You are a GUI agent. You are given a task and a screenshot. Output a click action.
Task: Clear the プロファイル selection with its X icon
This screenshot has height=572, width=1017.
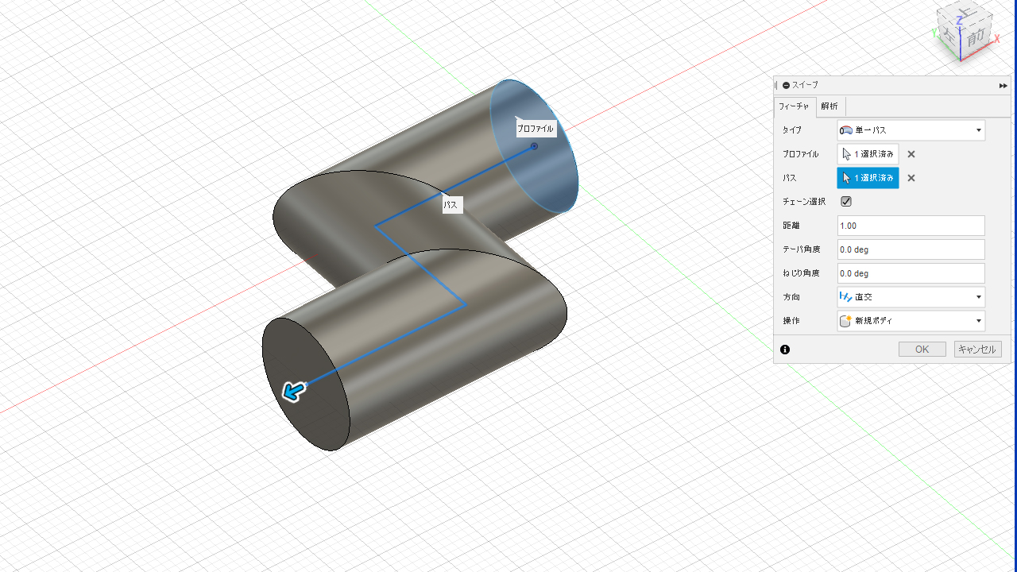coord(911,154)
